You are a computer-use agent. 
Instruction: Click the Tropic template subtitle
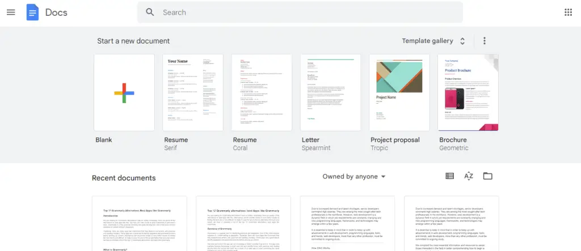tap(380, 148)
